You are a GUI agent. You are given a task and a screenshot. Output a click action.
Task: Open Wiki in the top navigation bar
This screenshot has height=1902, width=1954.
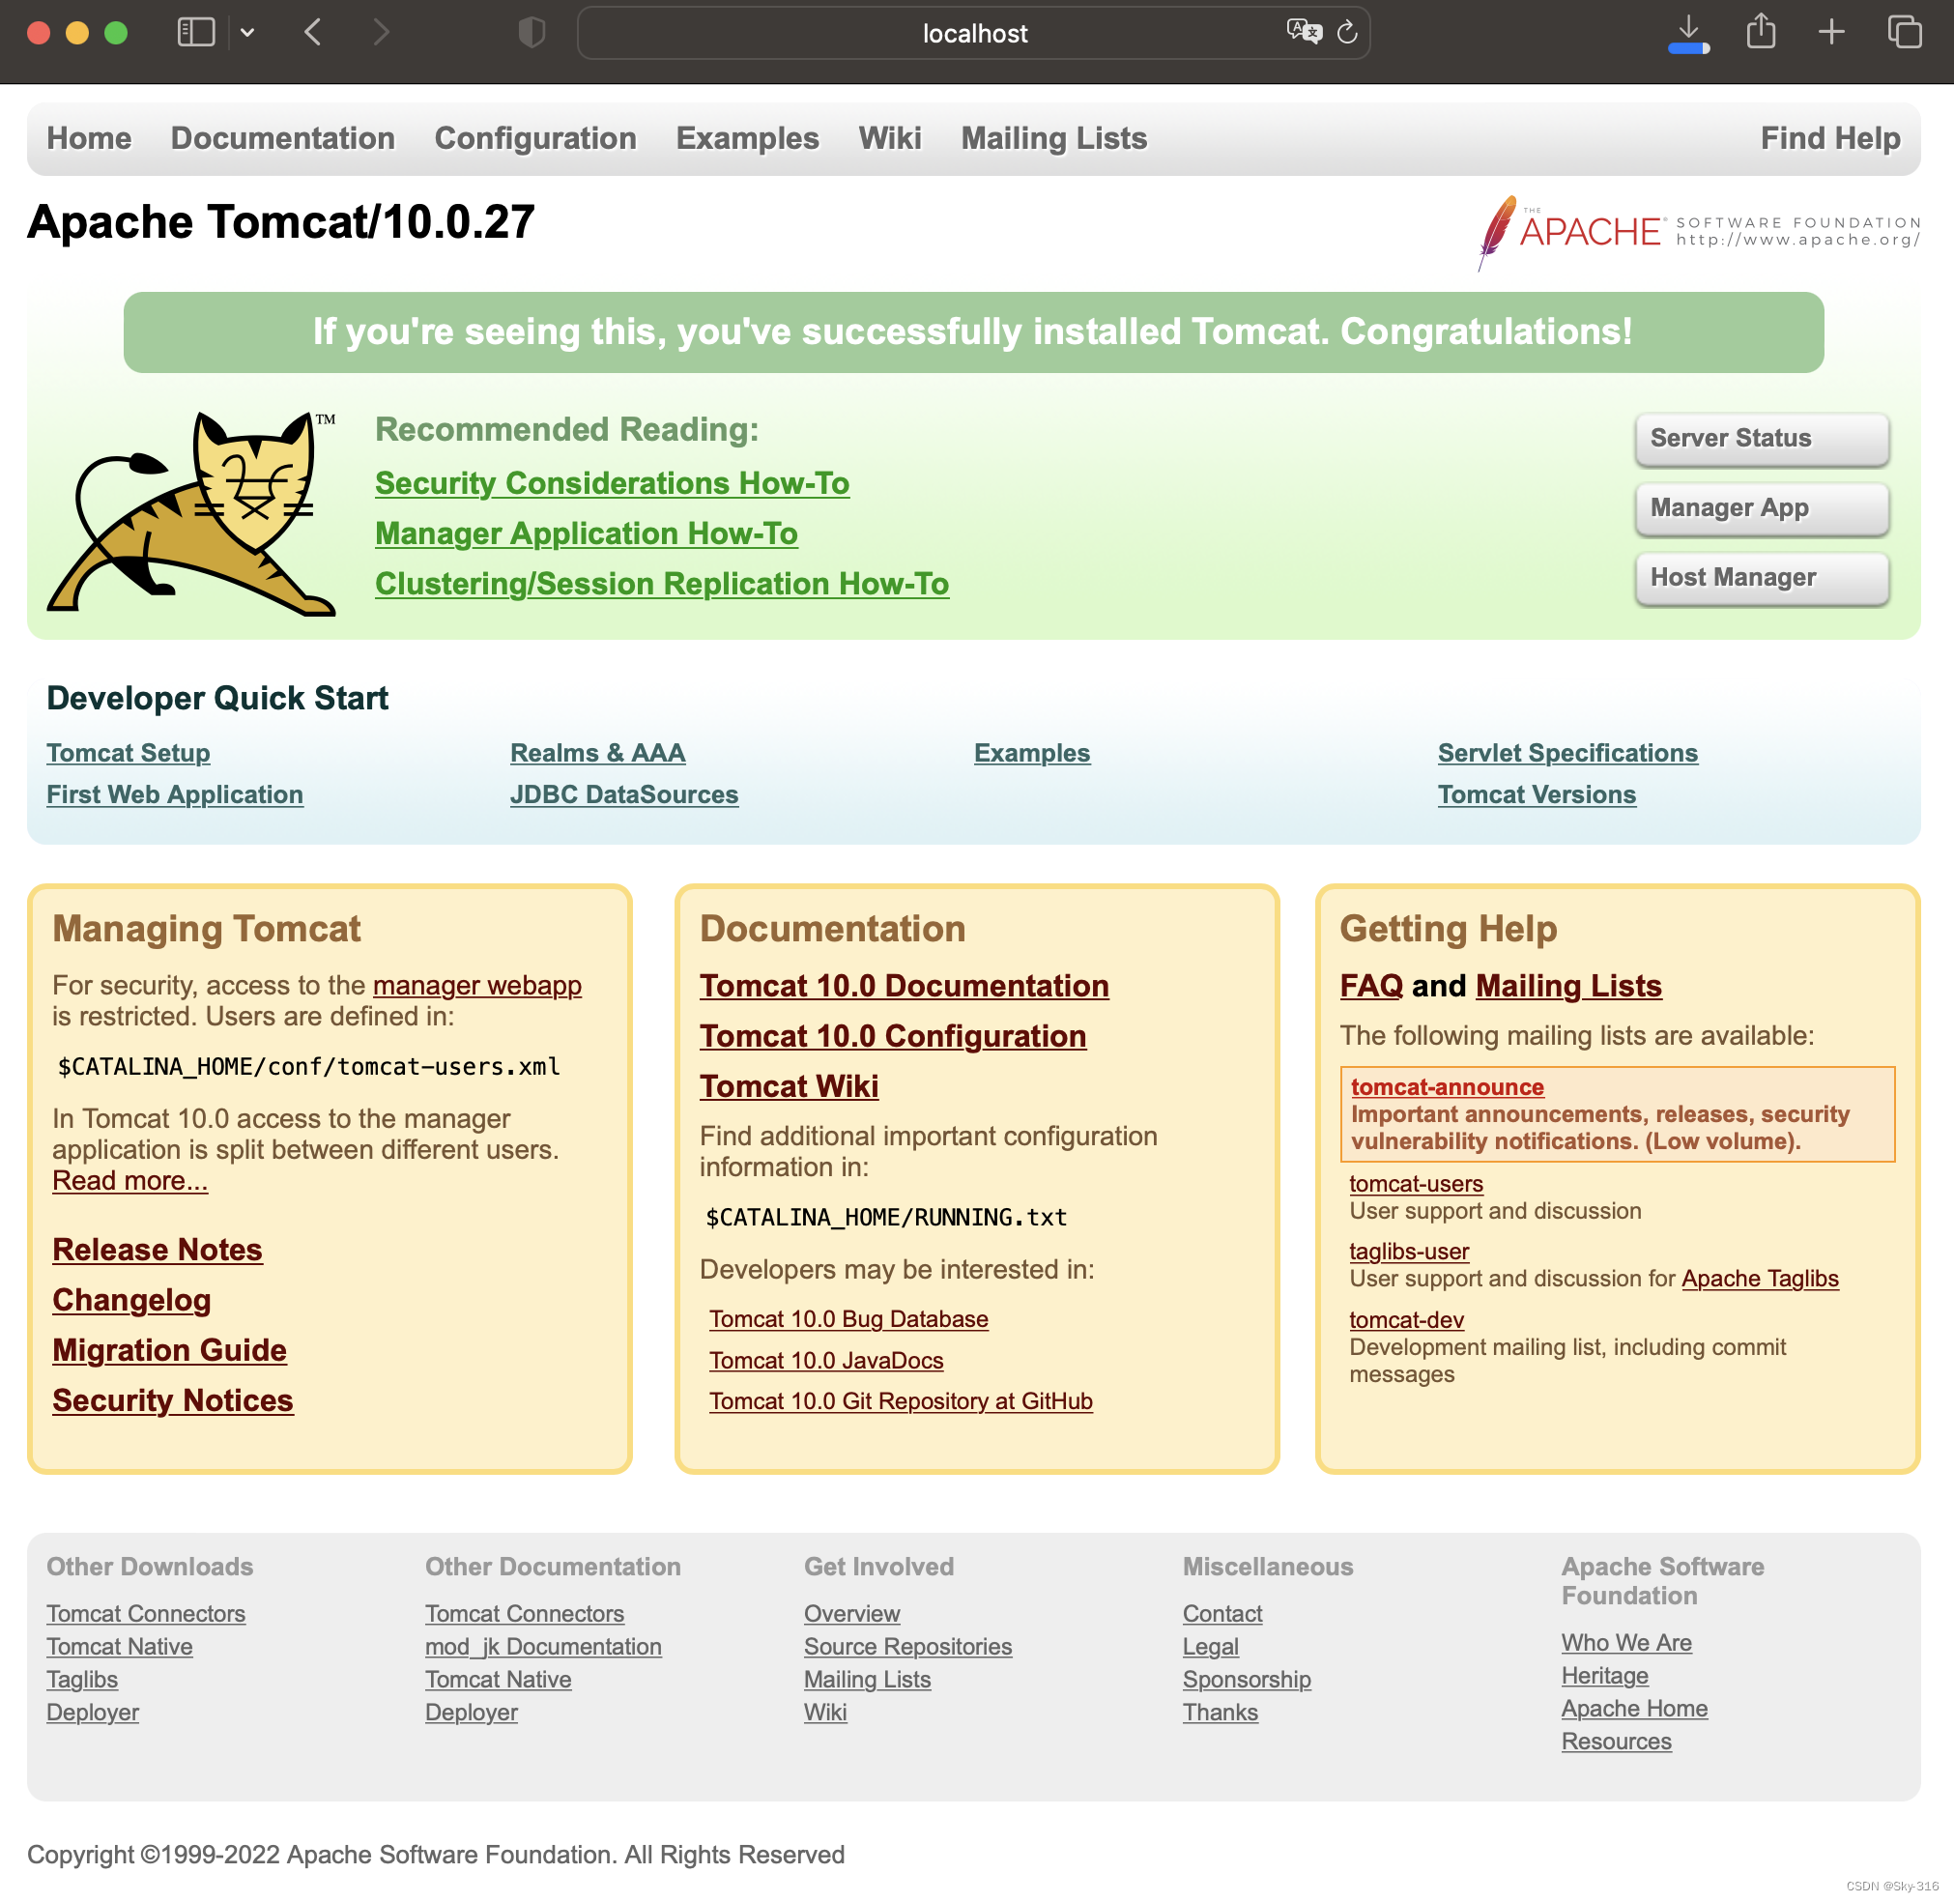[890, 138]
